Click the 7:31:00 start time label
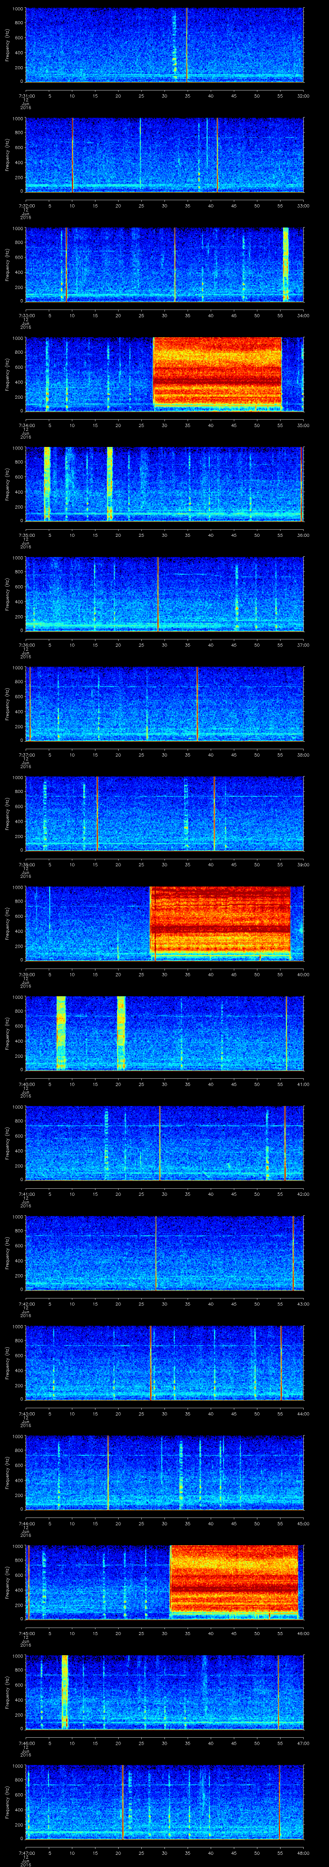 click(26, 96)
